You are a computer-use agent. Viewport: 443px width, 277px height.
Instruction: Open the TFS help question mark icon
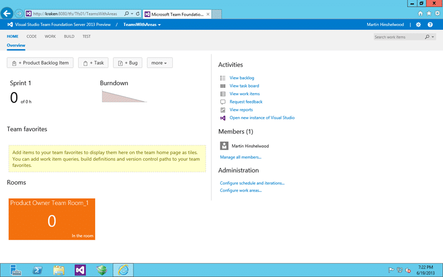pos(430,24)
